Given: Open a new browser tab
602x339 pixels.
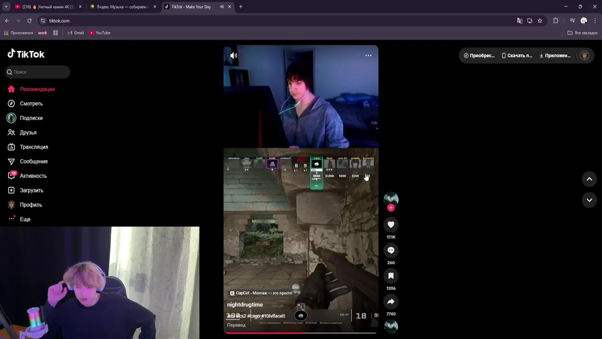Looking at the screenshot, I should click(241, 7).
